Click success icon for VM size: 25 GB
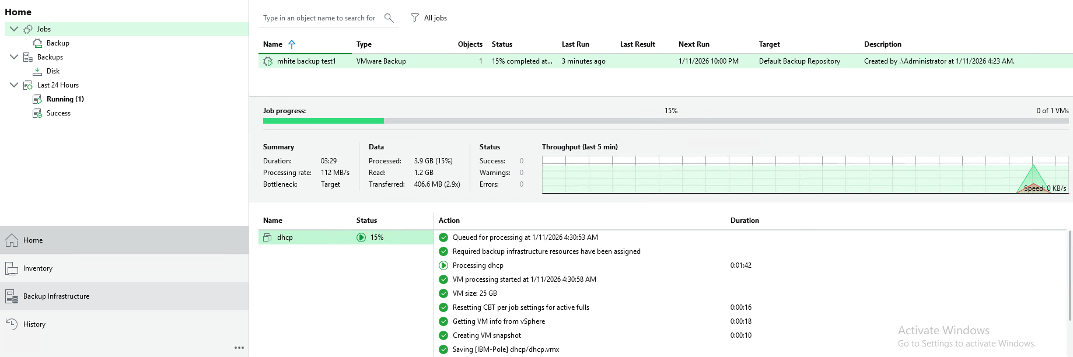1073x357 pixels. coord(443,293)
